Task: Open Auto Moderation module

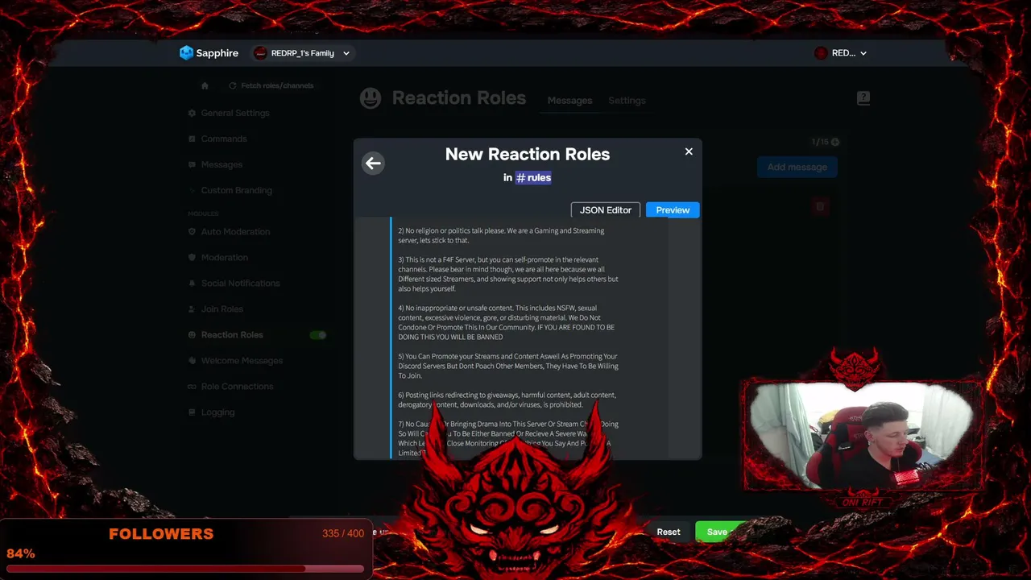Action: pyautogui.click(x=235, y=231)
